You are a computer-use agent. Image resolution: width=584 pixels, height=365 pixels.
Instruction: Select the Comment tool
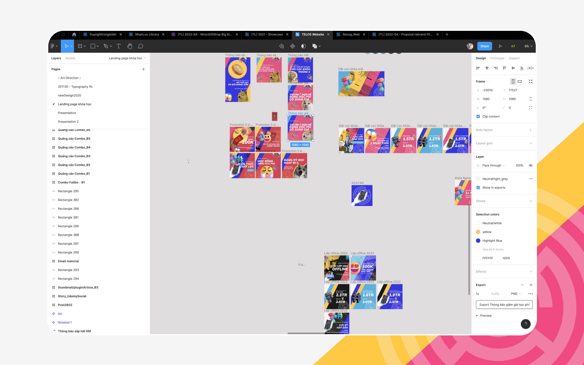point(141,46)
